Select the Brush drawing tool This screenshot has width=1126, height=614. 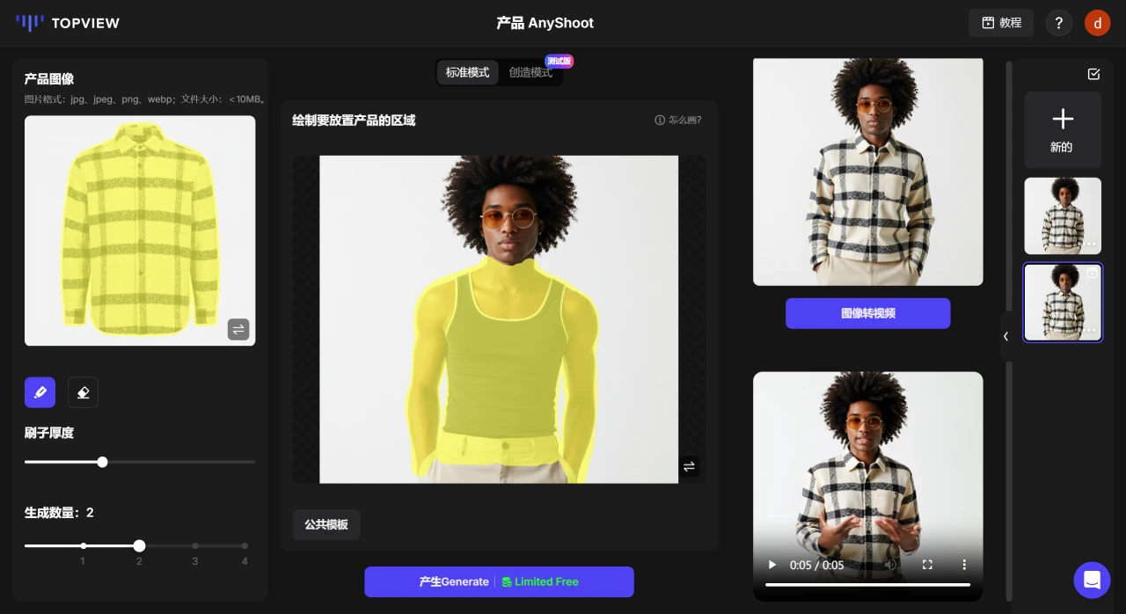click(x=40, y=392)
